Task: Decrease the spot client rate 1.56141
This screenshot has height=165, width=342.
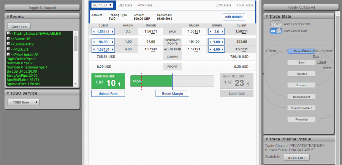Action: tap(94, 32)
